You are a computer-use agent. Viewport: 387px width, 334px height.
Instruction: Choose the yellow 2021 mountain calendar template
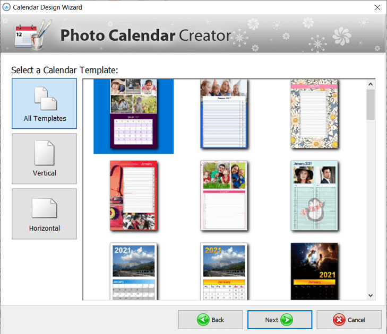click(x=224, y=271)
